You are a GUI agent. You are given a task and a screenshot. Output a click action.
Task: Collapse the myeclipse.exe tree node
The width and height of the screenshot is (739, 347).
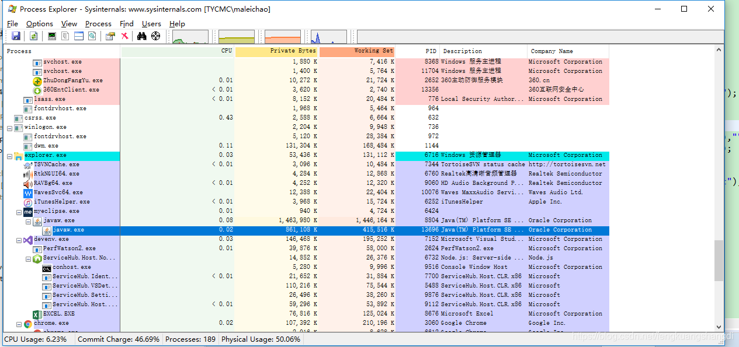point(19,211)
